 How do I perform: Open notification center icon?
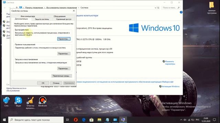click(x=214, y=120)
